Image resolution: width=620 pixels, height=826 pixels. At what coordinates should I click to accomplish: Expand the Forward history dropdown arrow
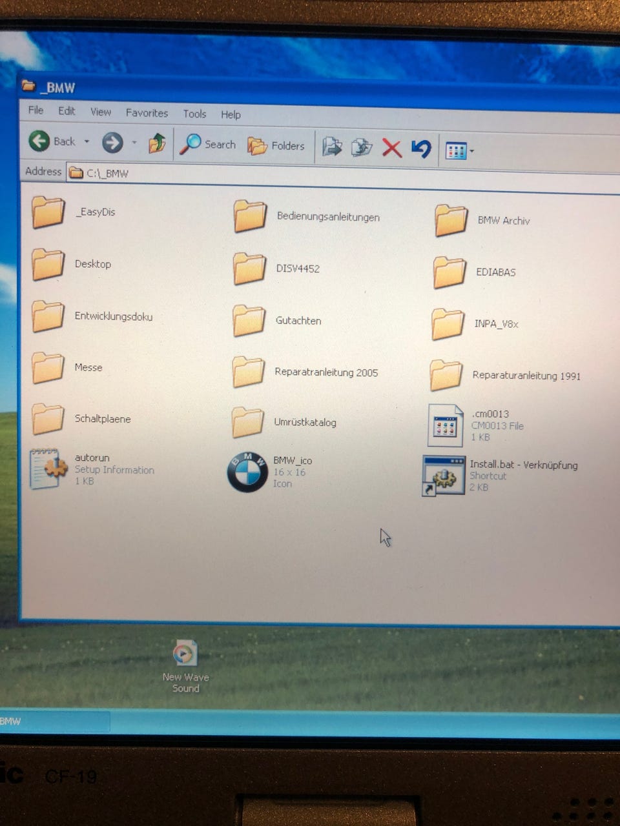click(x=134, y=143)
